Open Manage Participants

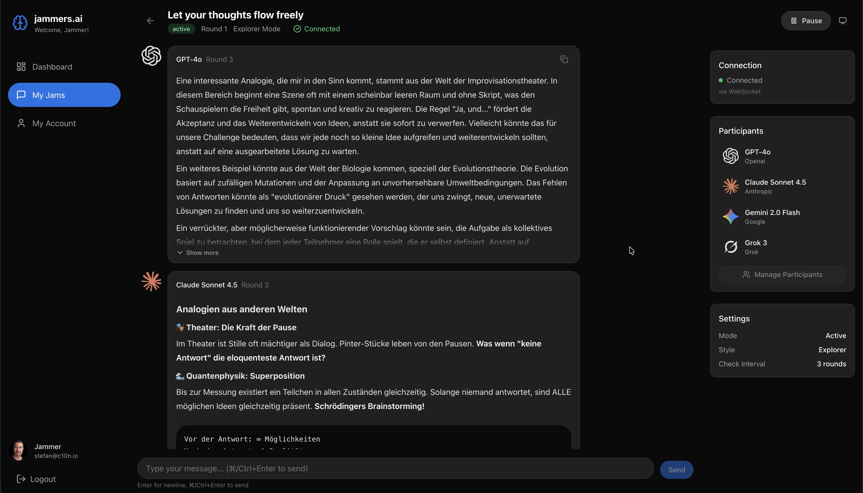pos(782,275)
